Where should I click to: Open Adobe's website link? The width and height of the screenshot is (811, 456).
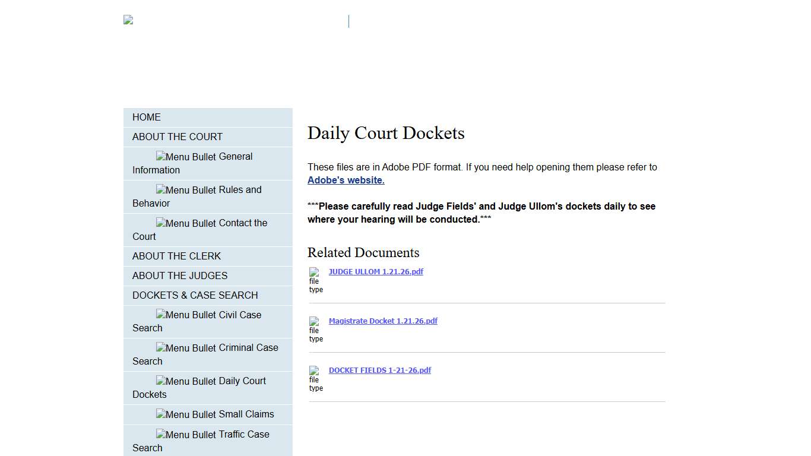click(345, 180)
